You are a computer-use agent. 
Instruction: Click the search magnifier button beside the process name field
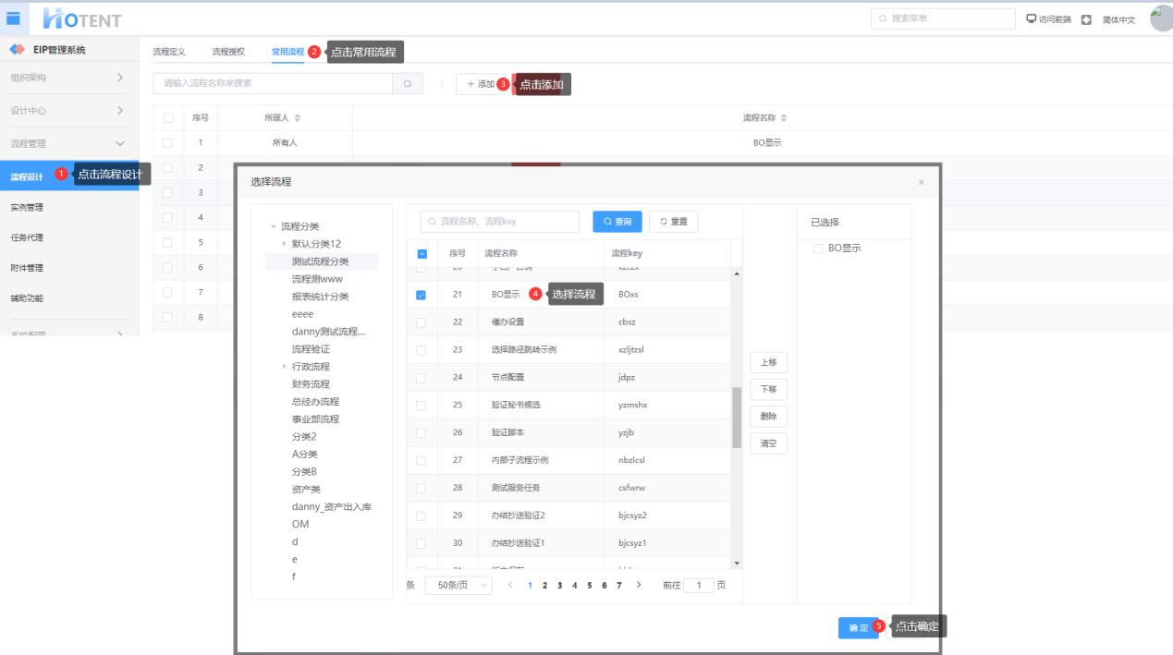pyautogui.click(x=408, y=84)
